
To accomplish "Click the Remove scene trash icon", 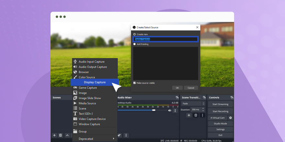I will click(x=61, y=135).
